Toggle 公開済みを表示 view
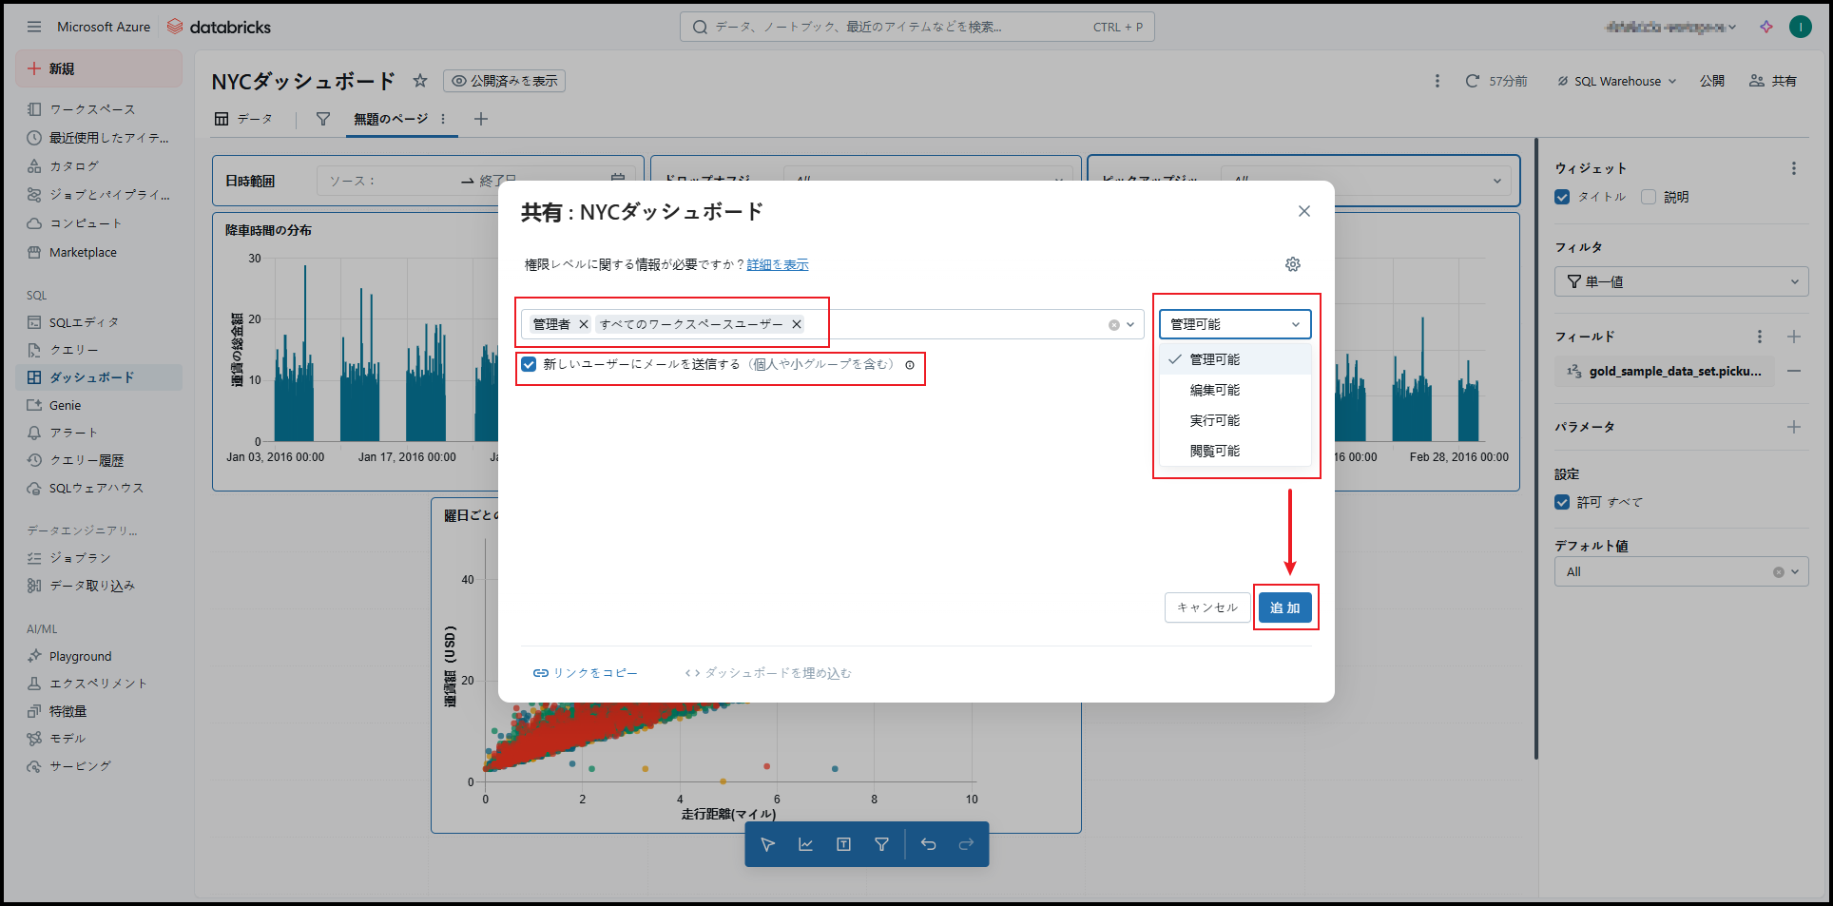 (505, 81)
